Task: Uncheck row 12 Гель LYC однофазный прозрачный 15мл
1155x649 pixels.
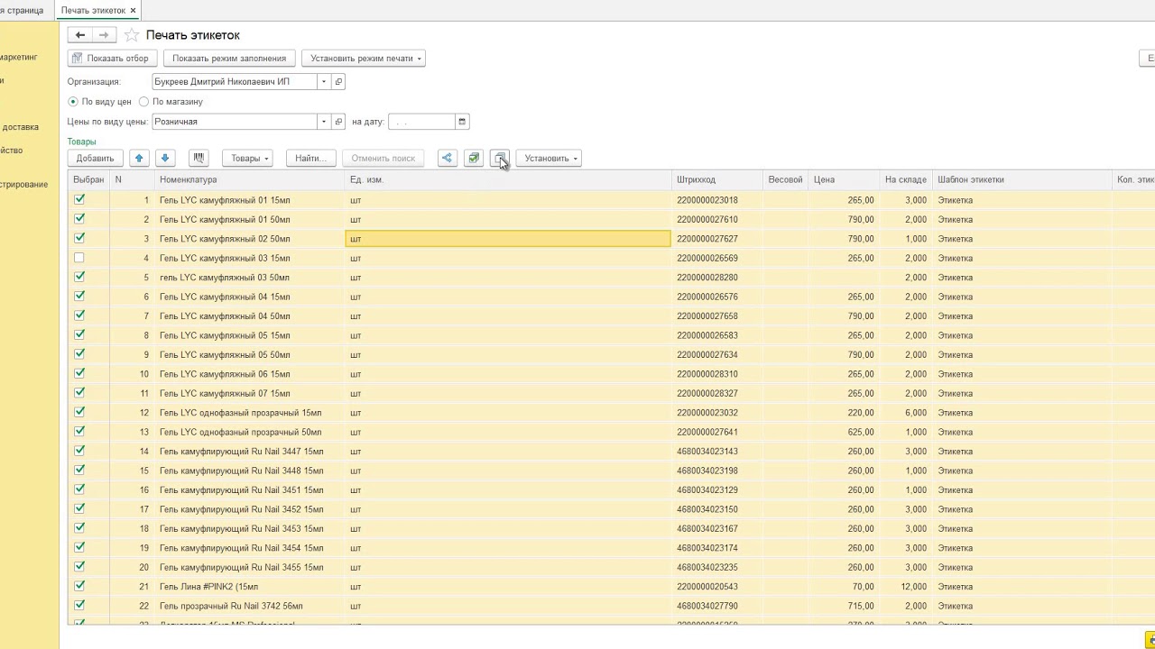Action: click(79, 412)
